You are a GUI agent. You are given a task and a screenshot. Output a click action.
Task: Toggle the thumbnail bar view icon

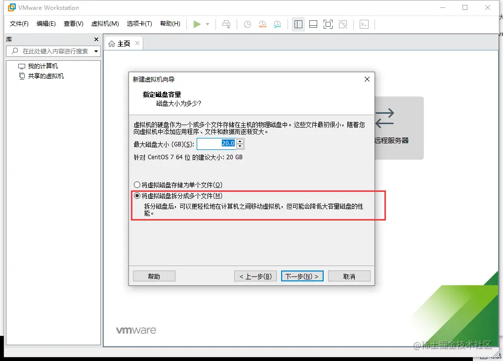(x=313, y=24)
